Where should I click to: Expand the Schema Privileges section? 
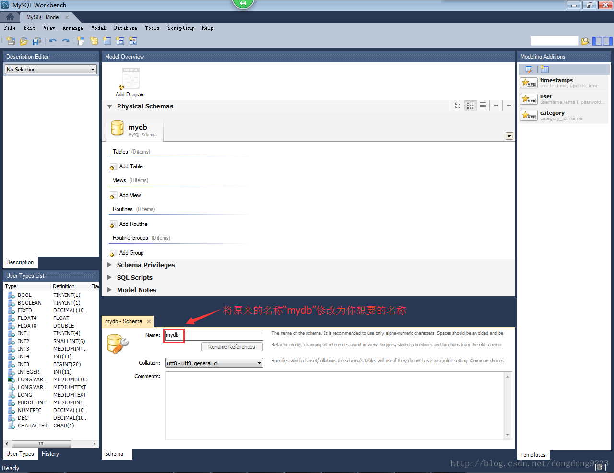pos(109,265)
